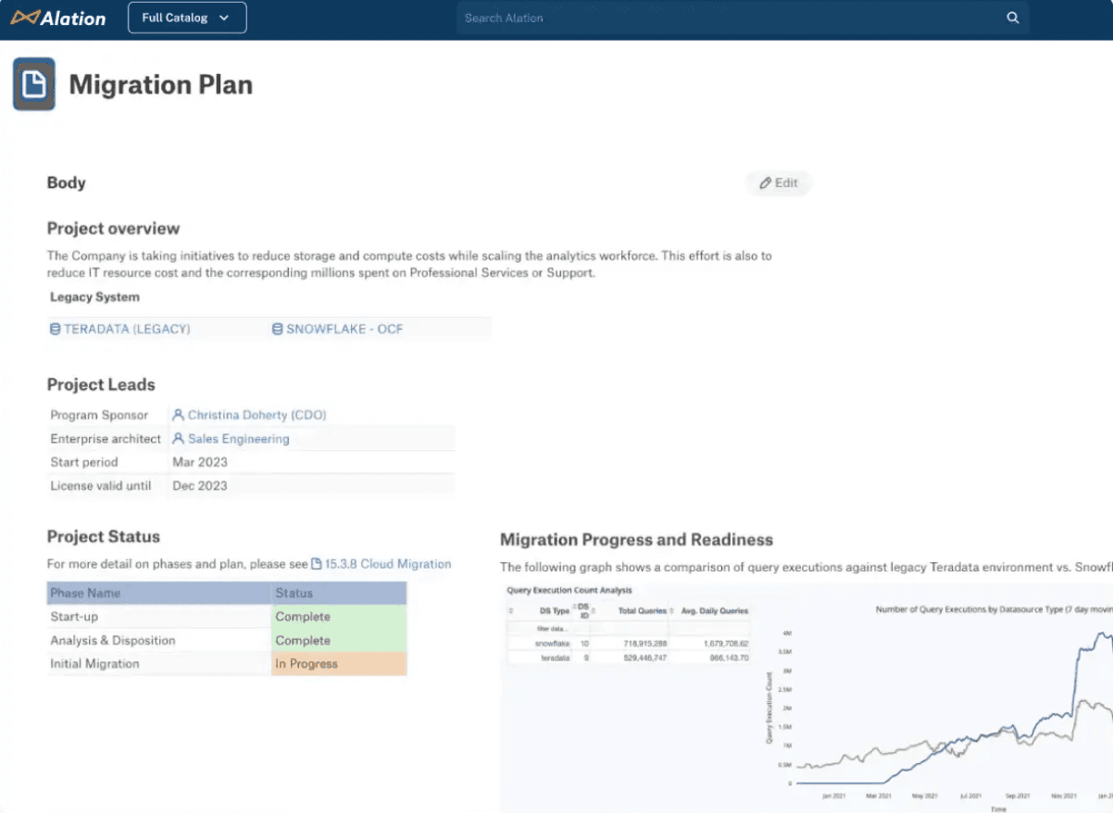
Task: Open the Full Catalog dropdown
Action: 187,18
